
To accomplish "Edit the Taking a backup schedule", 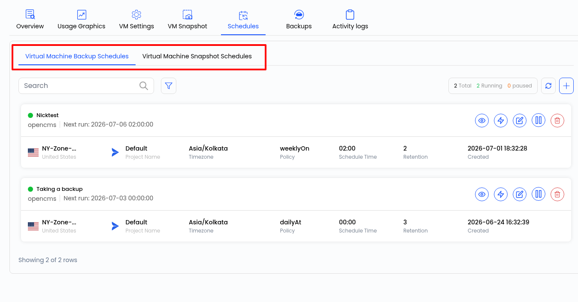I will tap(520, 194).
